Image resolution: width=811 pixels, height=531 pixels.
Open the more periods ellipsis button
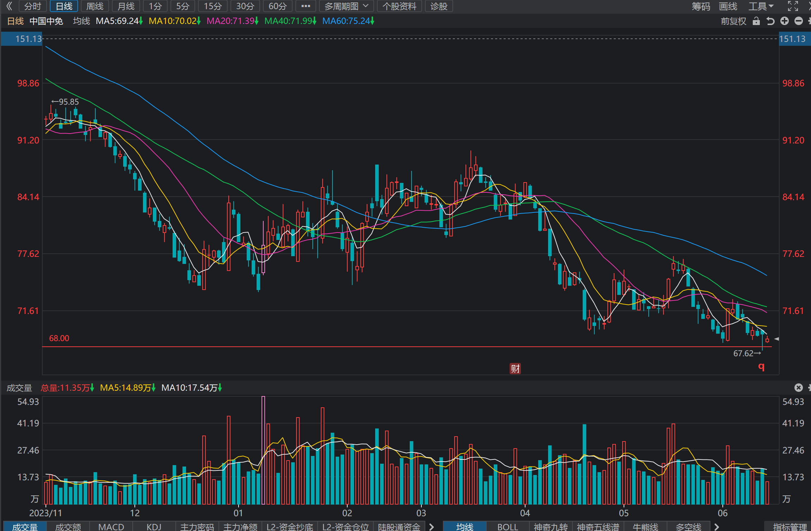pos(306,6)
